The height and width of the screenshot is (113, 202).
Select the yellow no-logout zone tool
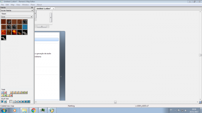8,95
